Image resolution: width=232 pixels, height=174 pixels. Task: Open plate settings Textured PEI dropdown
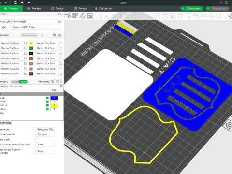(x=44, y=130)
